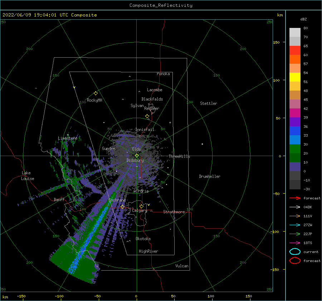Click the yellow diamond marker near Cochrane
Screen dimensions: 322x301
point(122,207)
